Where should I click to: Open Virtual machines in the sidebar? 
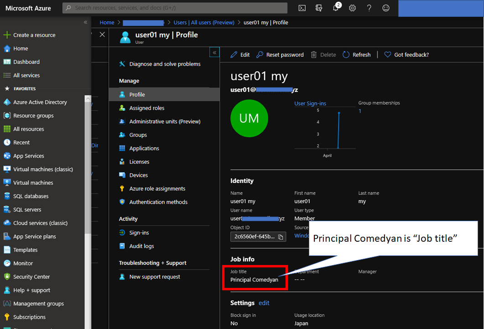(x=28, y=183)
